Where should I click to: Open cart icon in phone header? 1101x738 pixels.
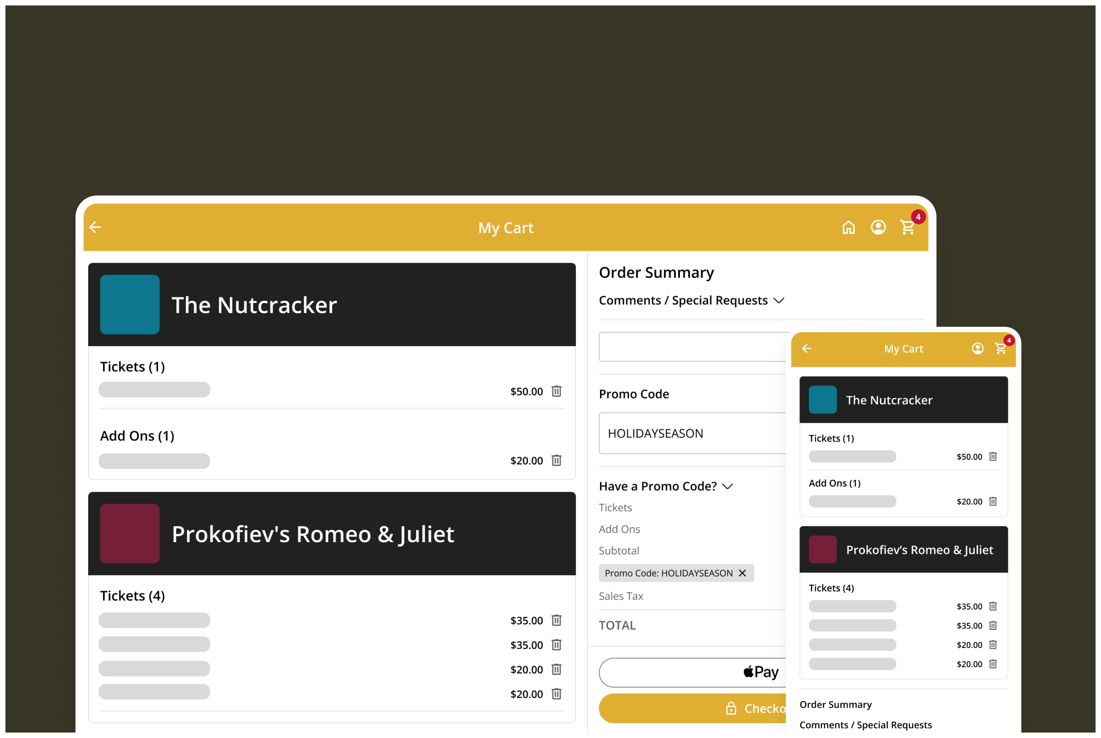tap(1000, 348)
